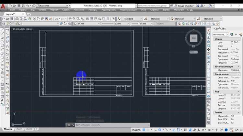
Task: Click the Save icon in the quick access toolbar
Action: tap(19, 6)
